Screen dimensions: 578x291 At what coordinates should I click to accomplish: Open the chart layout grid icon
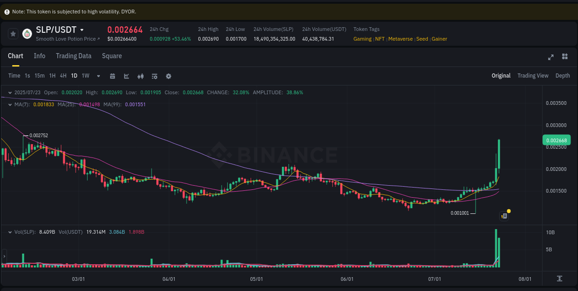coord(565,56)
